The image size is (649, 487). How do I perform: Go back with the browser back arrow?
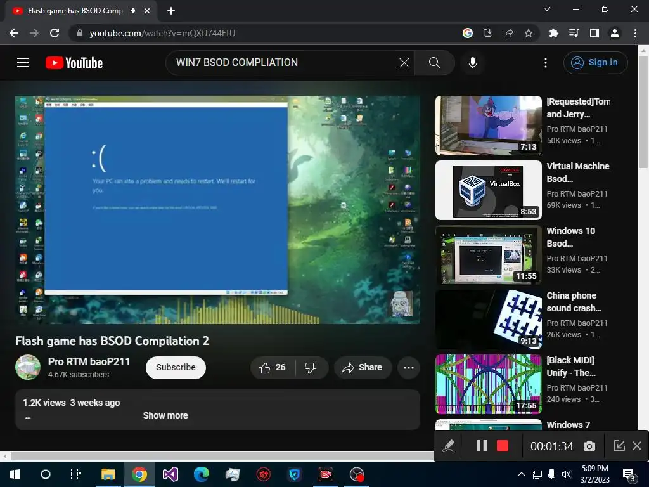[14, 33]
